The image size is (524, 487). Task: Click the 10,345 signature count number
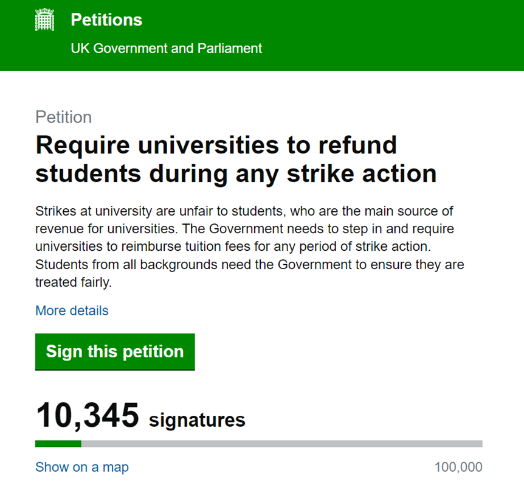tap(87, 415)
